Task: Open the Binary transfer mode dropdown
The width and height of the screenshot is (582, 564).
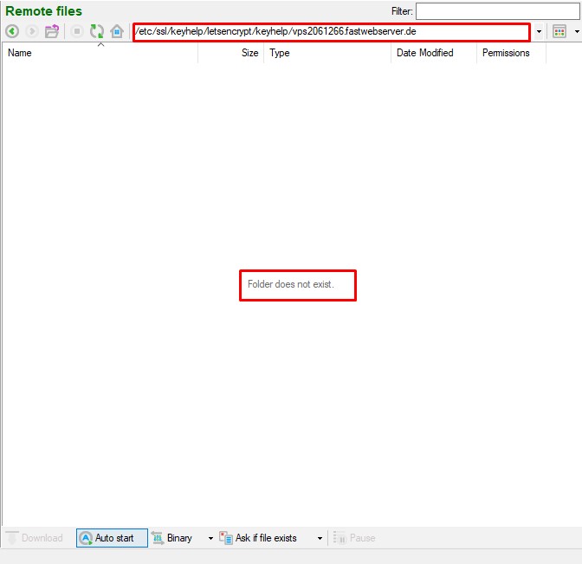Action: [210, 538]
